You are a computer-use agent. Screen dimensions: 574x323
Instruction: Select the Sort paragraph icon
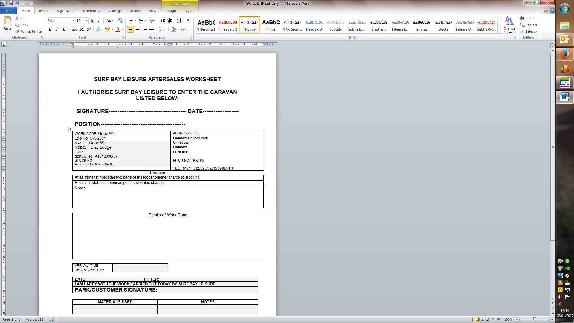click(x=179, y=21)
